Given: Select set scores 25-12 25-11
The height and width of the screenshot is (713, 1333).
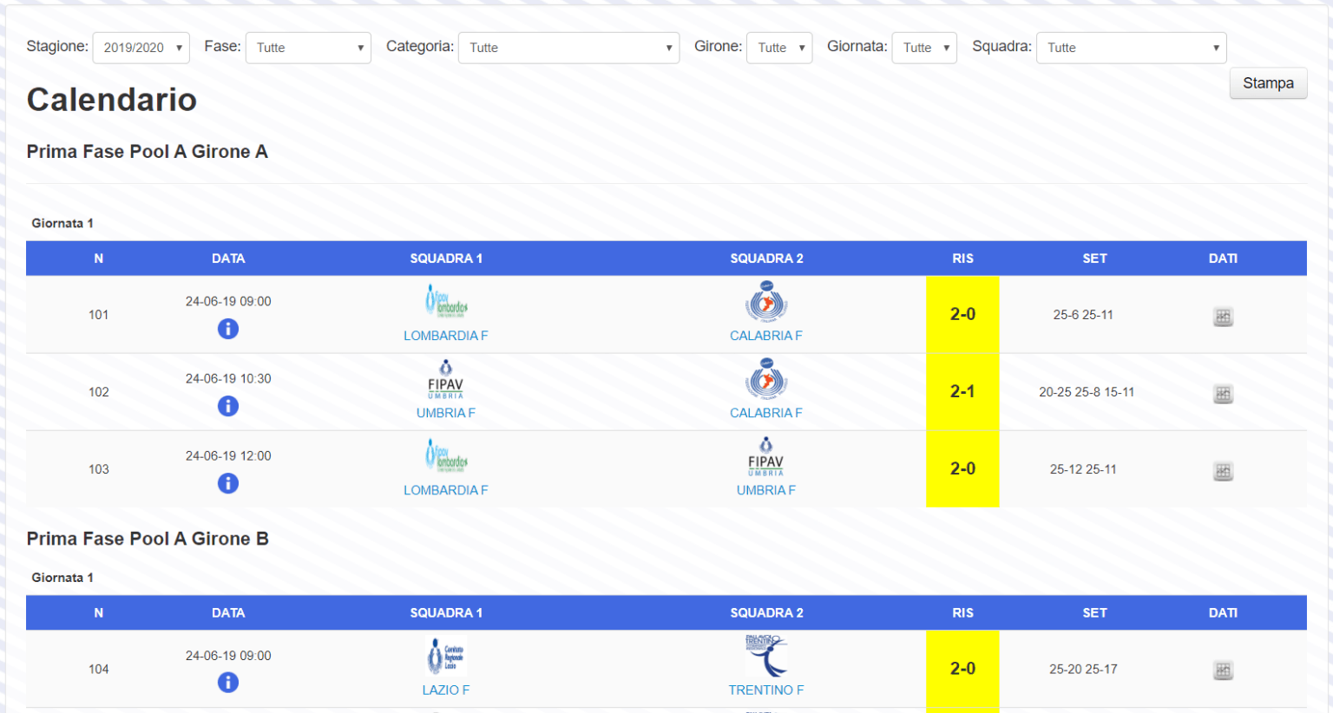Looking at the screenshot, I should click(x=1083, y=469).
